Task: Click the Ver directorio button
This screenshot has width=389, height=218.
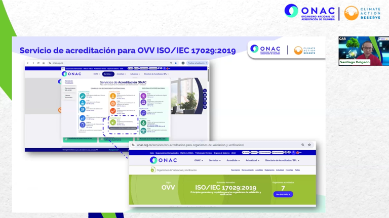Action: pos(283,194)
